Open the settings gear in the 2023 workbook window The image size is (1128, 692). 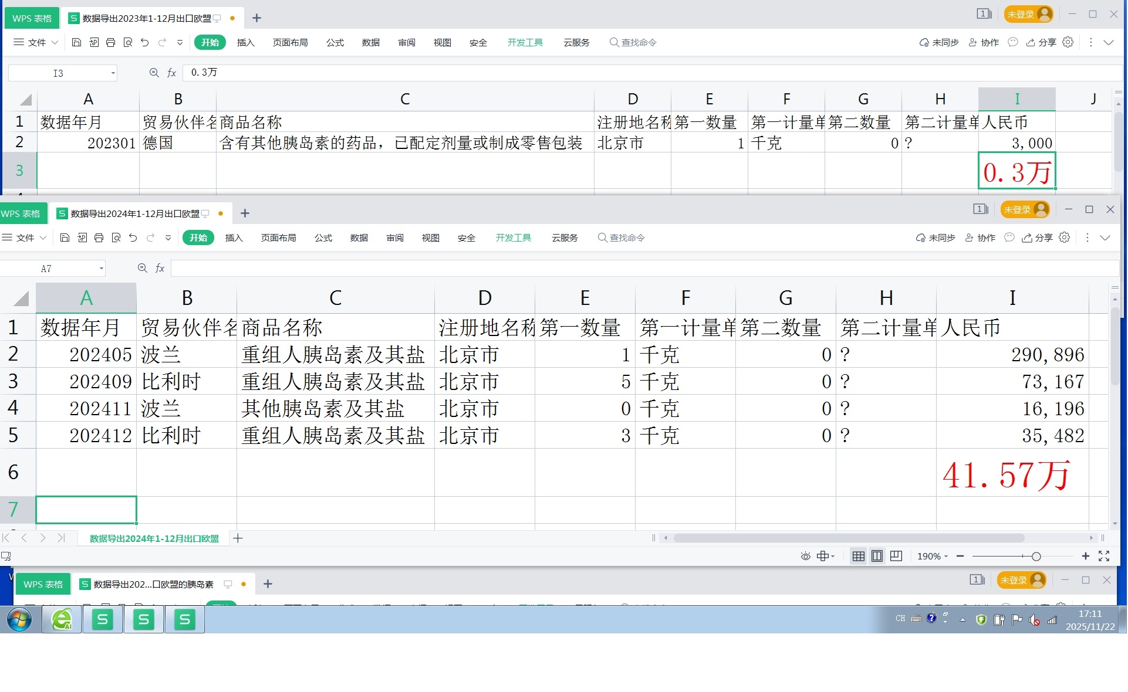click(x=1068, y=42)
